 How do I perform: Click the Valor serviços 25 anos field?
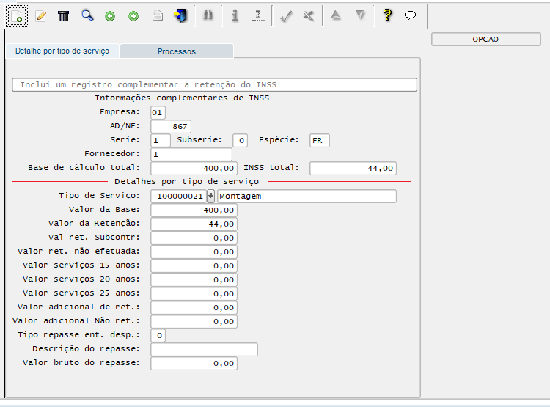click(194, 293)
